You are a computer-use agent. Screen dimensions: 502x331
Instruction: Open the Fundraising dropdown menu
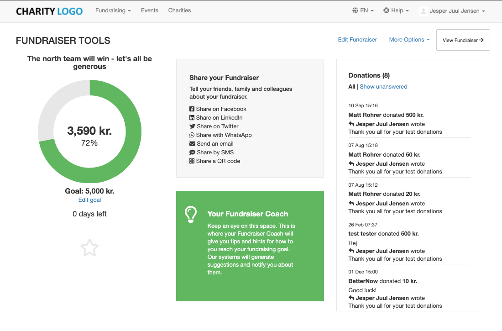pos(113,11)
